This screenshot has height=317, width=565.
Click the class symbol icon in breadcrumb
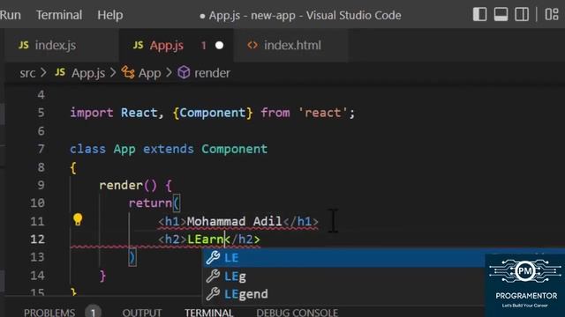[128, 72]
